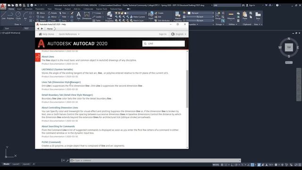Open the PLINE (Command) link
The image size is (302, 170).
click(x=51, y=142)
